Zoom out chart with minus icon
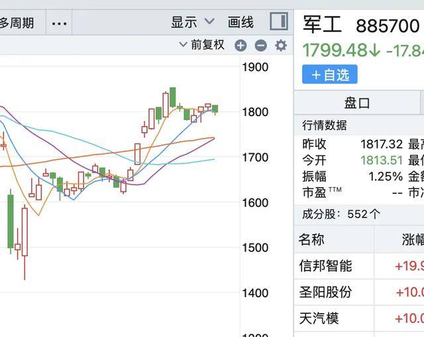Image resolution: width=424 pixels, height=337 pixels. click(260, 46)
